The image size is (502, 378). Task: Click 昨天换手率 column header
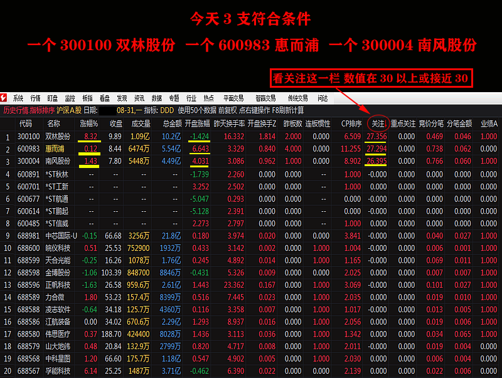[x=229, y=123]
